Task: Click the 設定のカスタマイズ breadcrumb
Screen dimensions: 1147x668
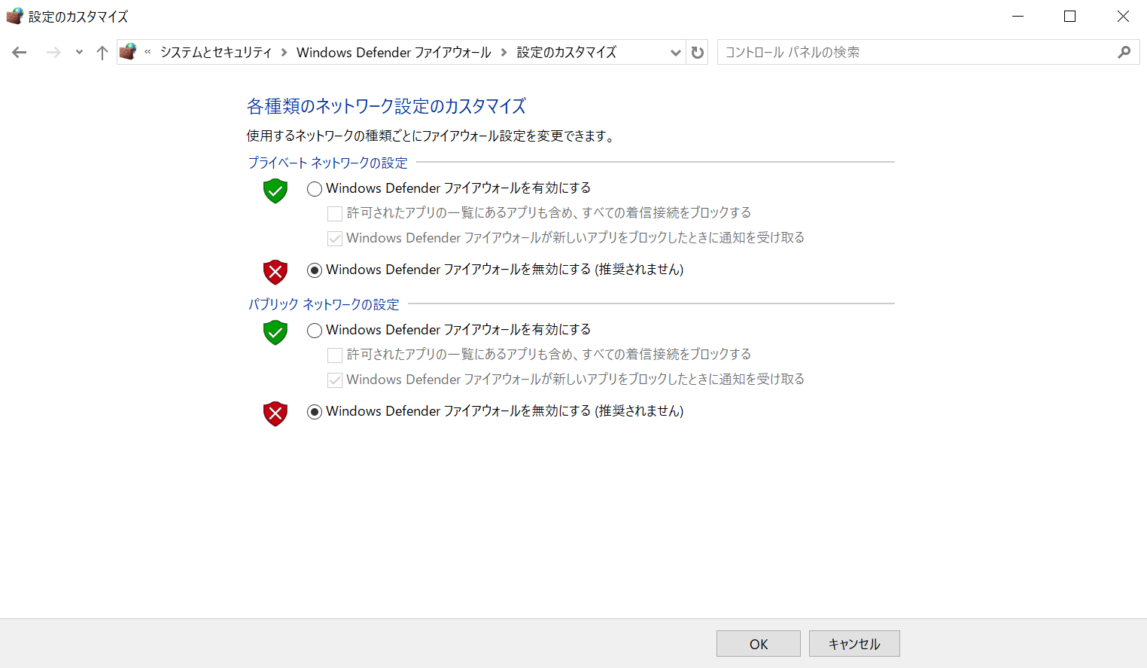Action: [x=567, y=52]
